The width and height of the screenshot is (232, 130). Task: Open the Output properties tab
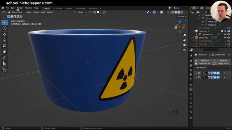pyautogui.click(x=191, y=66)
